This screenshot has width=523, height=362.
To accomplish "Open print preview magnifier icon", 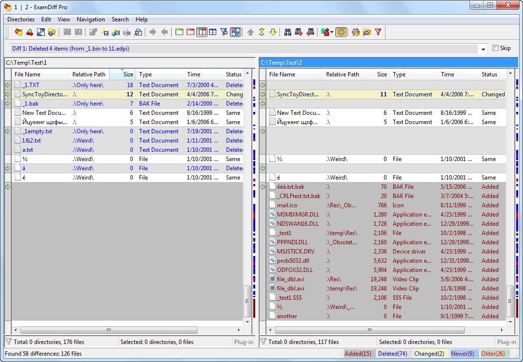I will 138,32.
